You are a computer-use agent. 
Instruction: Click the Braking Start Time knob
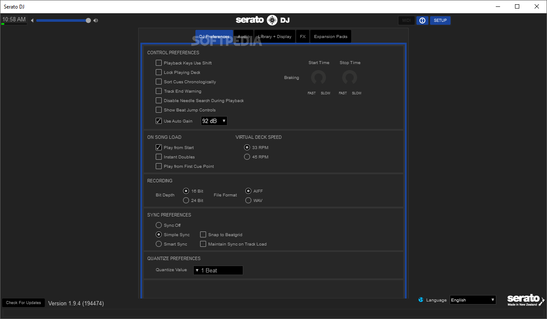(318, 78)
